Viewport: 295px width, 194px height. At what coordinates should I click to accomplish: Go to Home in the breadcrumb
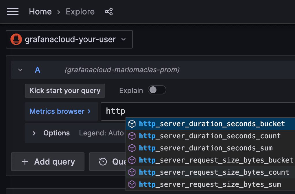40,12
